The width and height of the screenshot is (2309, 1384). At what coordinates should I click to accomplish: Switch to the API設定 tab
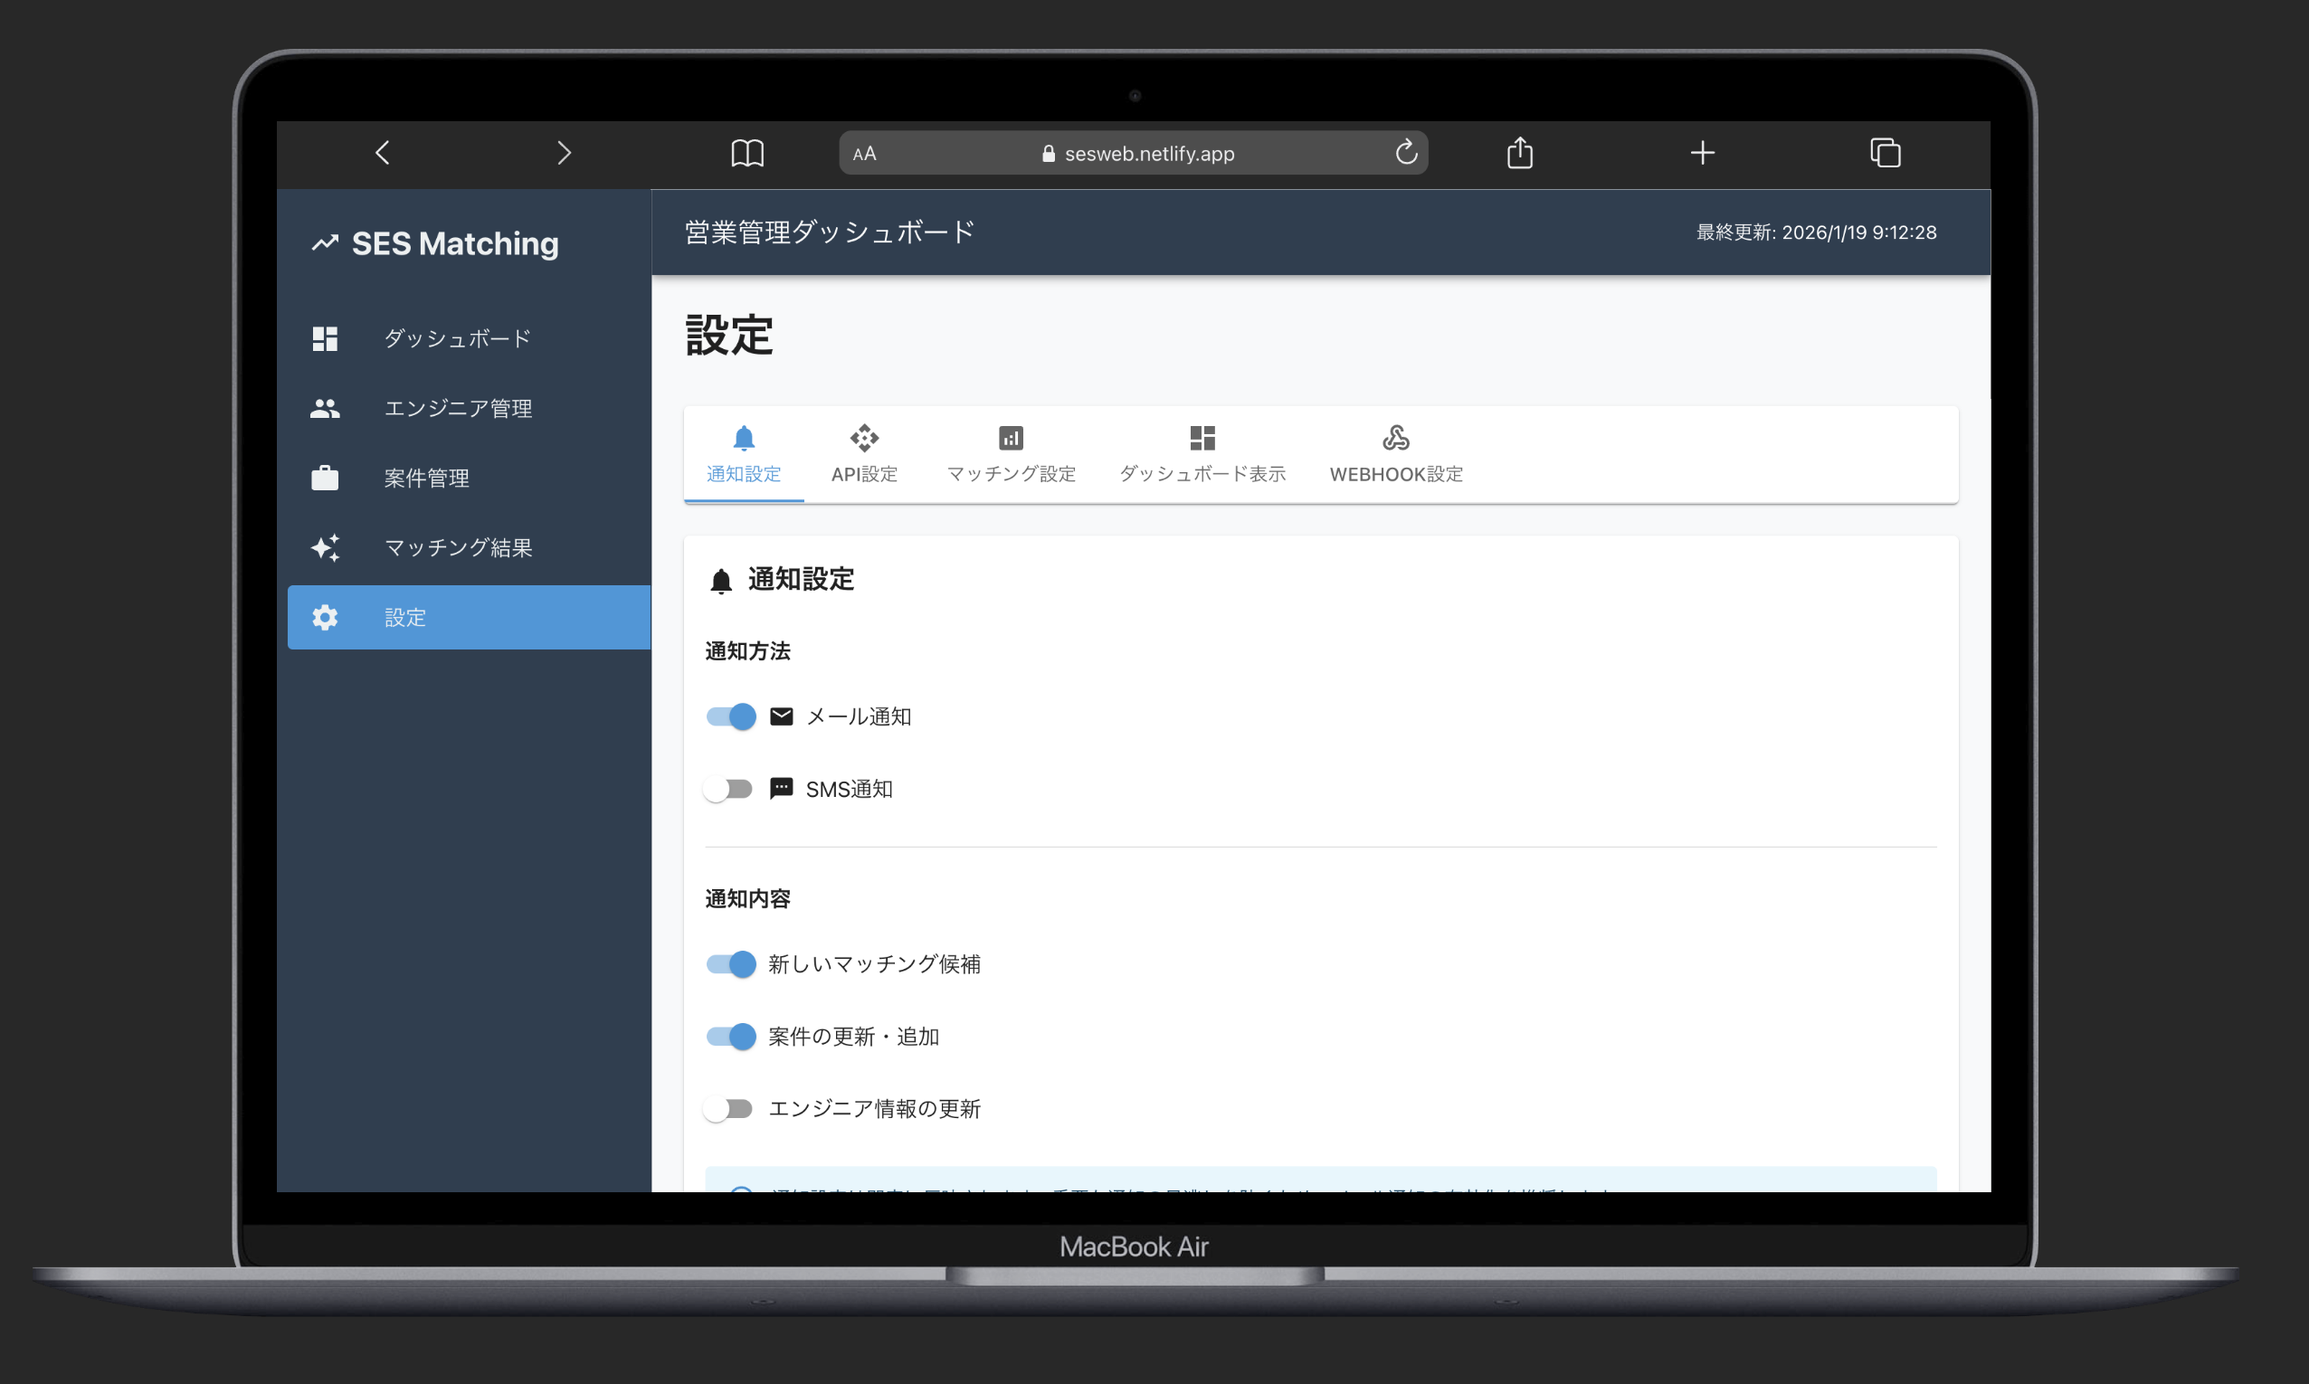click(x=863, y=455)
